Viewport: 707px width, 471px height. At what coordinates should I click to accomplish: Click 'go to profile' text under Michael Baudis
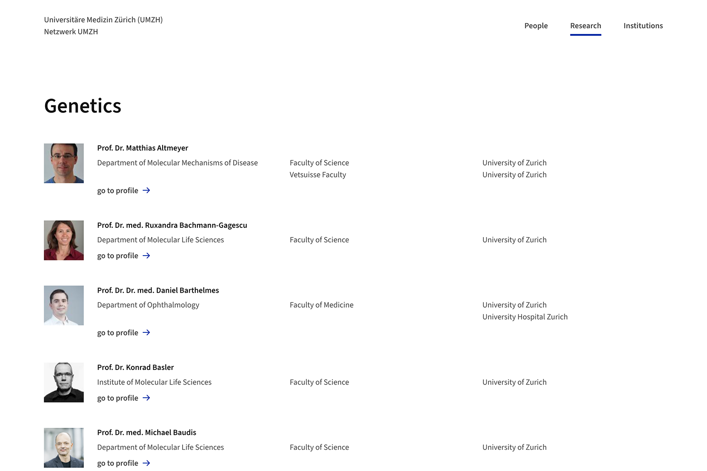(118, 463)
